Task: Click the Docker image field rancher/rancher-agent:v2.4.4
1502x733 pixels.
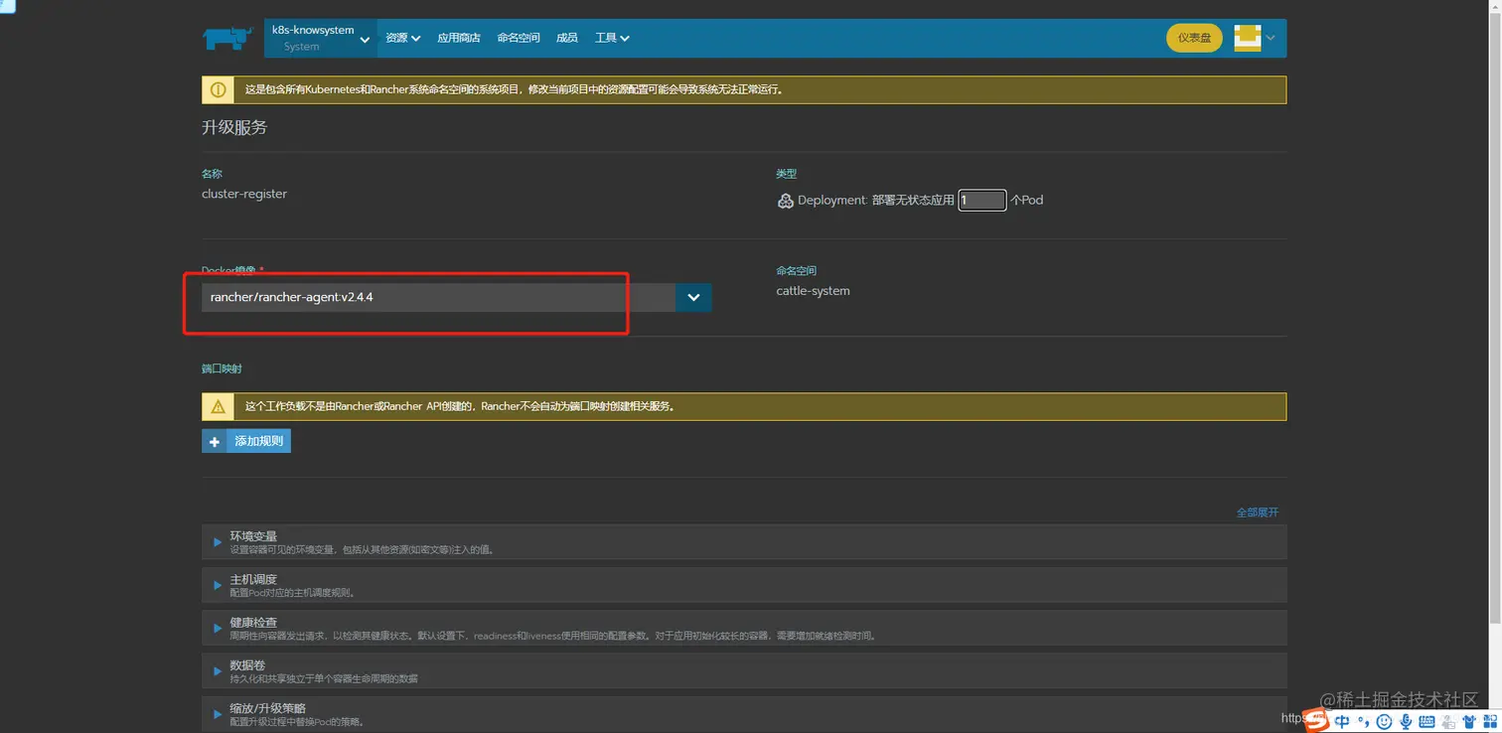Action: click(x=438, y=297)
